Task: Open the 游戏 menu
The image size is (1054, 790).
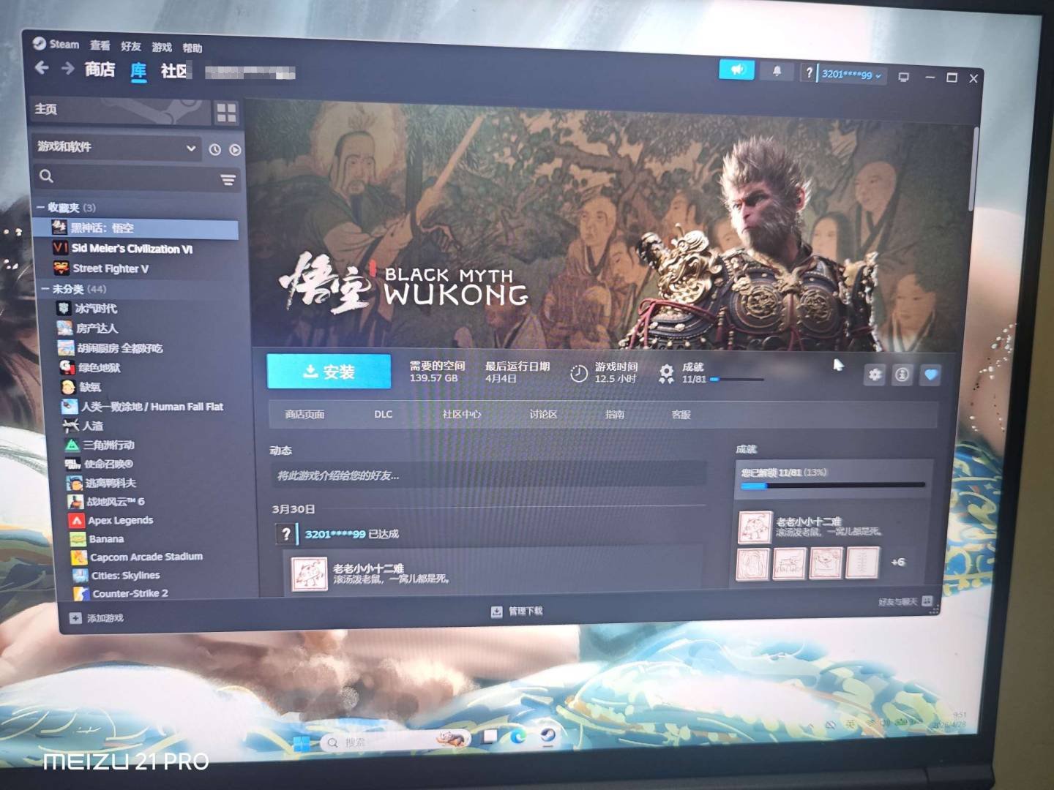Action: pyautogui.click(x=161, y=48)
